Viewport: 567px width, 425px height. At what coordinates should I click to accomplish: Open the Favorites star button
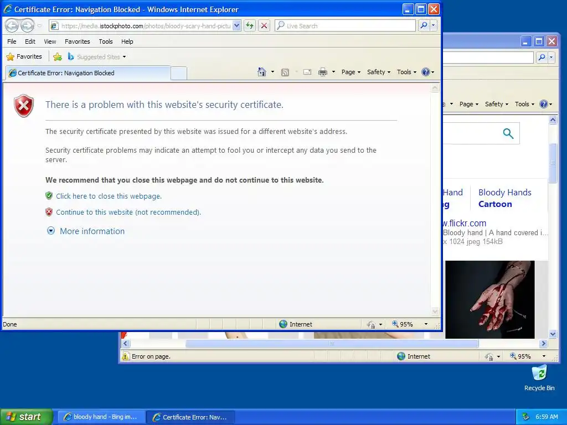(x=24, y=57)
